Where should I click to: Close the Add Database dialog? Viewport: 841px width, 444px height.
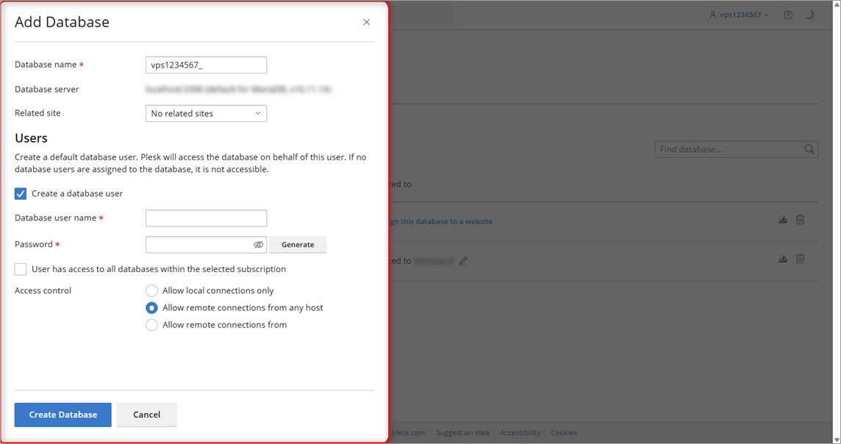click(366, 22)
